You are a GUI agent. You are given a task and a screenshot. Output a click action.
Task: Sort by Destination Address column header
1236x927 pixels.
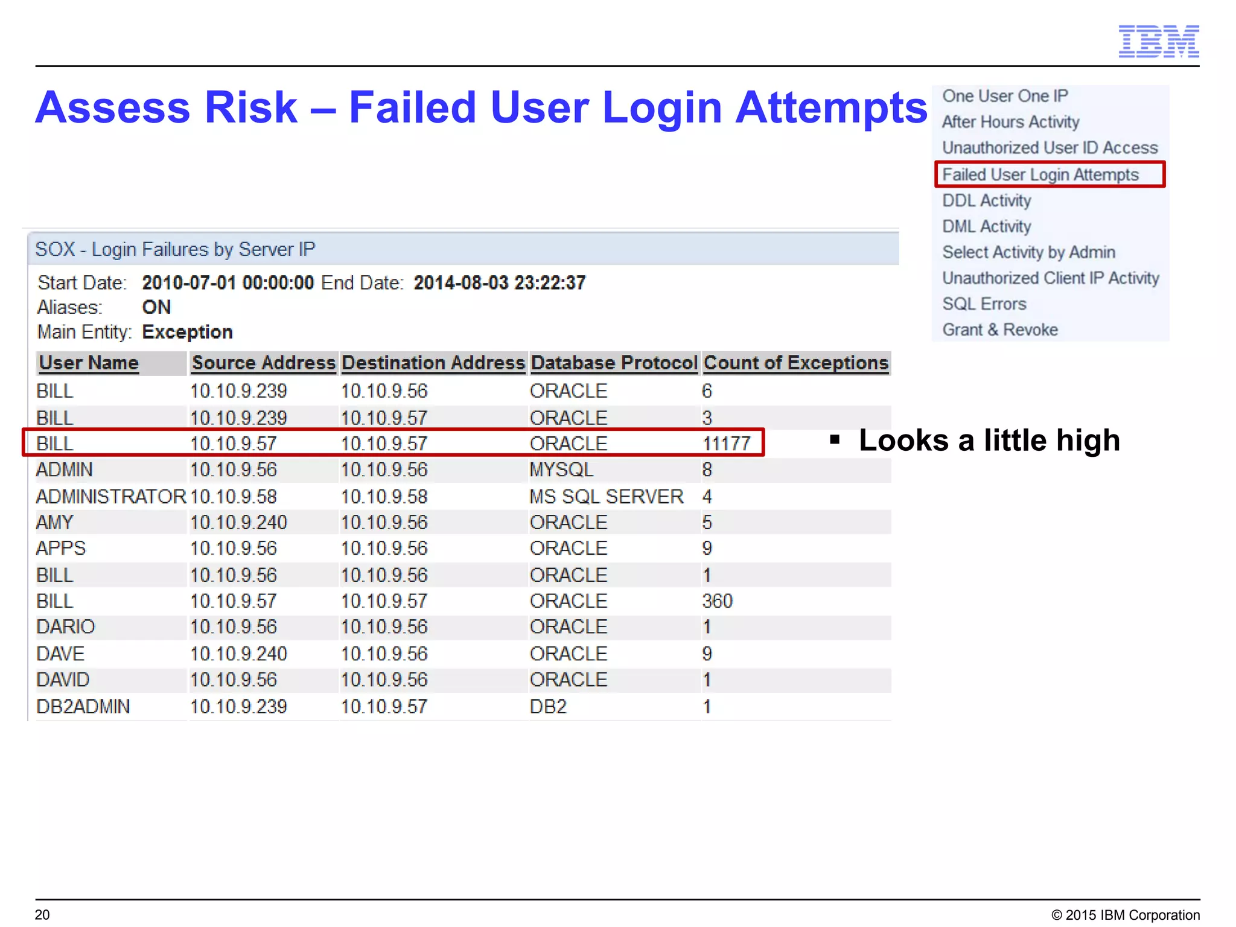[433, 363]
